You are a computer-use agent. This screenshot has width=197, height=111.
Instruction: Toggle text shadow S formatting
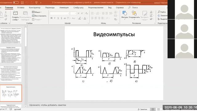coord(62,18)
